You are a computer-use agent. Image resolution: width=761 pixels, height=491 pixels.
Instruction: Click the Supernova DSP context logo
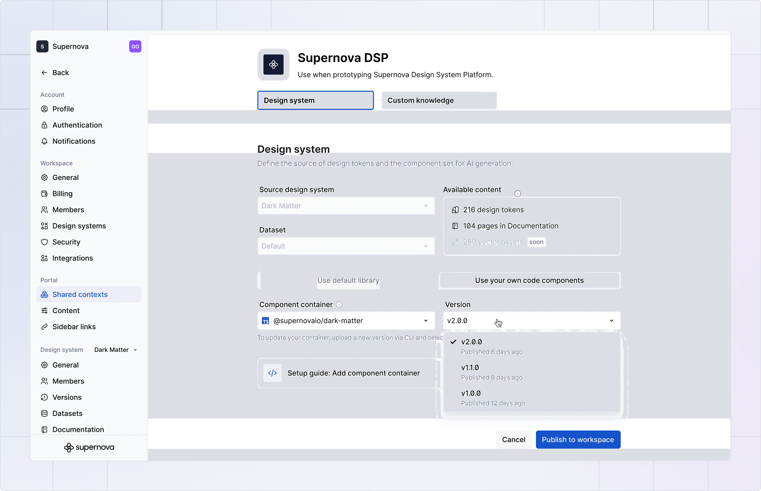(274, 65)
